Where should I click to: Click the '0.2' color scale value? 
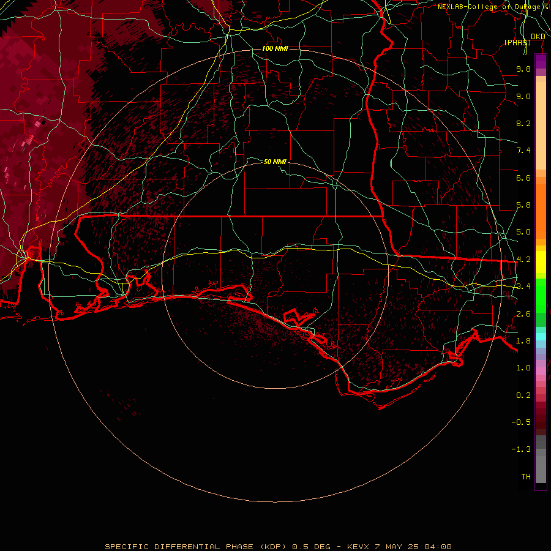coord(523,395)
